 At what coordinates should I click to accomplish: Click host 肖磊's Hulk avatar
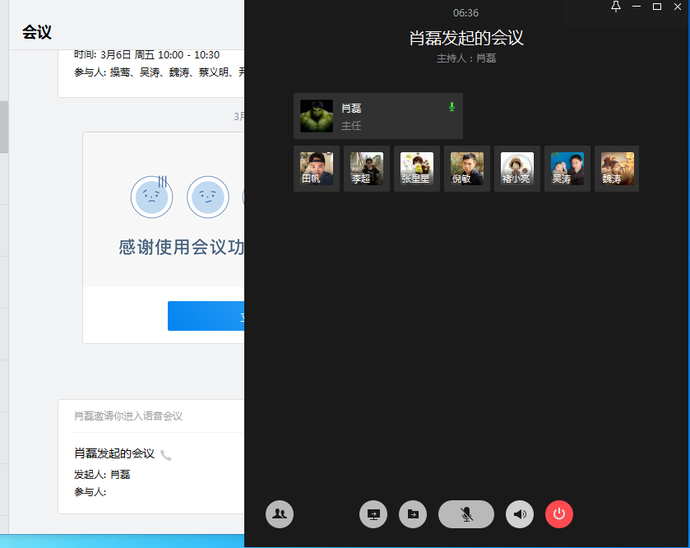click(317, 116)
